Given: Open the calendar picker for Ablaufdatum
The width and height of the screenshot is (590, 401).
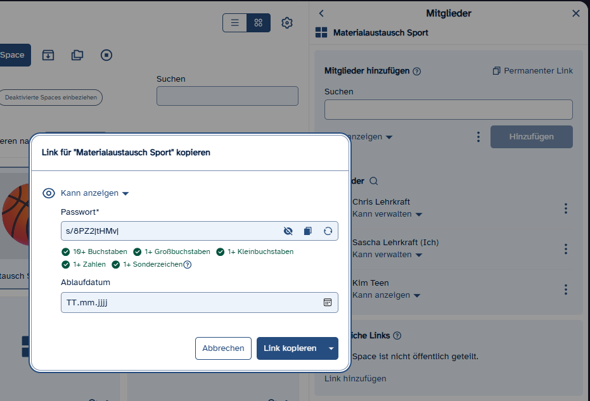Looking at the screenshot, I should point(328,302).
